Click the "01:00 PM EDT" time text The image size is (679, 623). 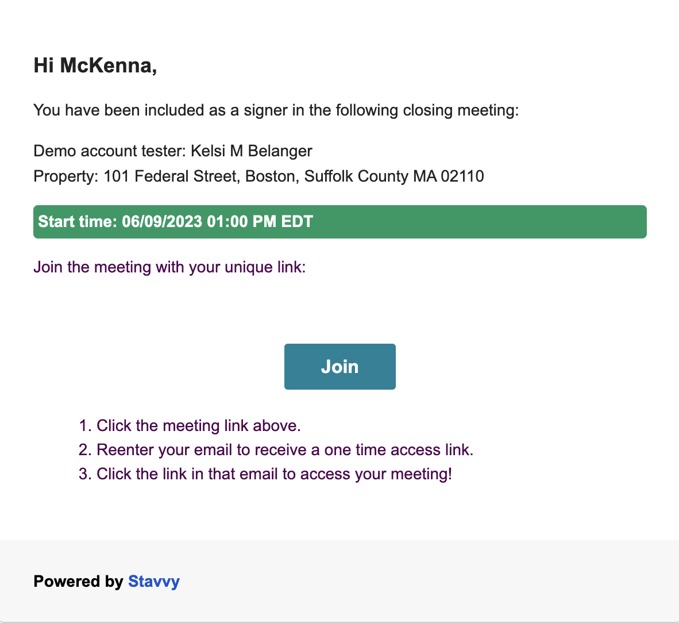click(x=260, y=222)
